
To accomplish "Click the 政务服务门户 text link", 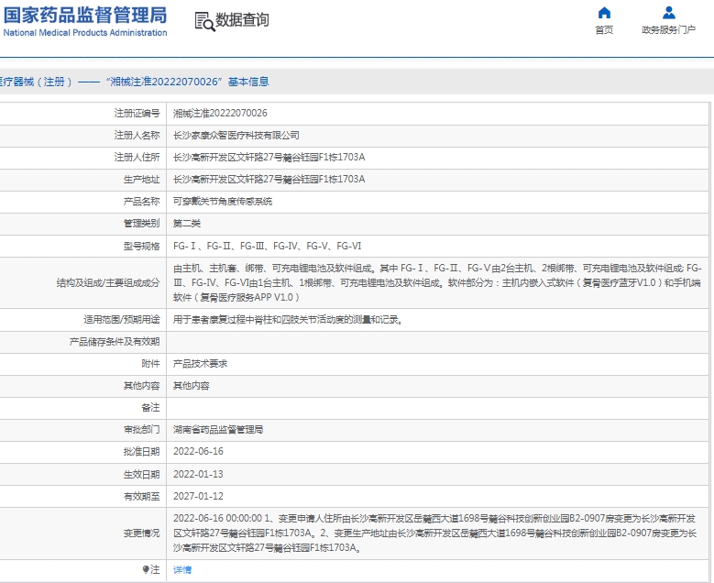I will (x=668, y=30).
